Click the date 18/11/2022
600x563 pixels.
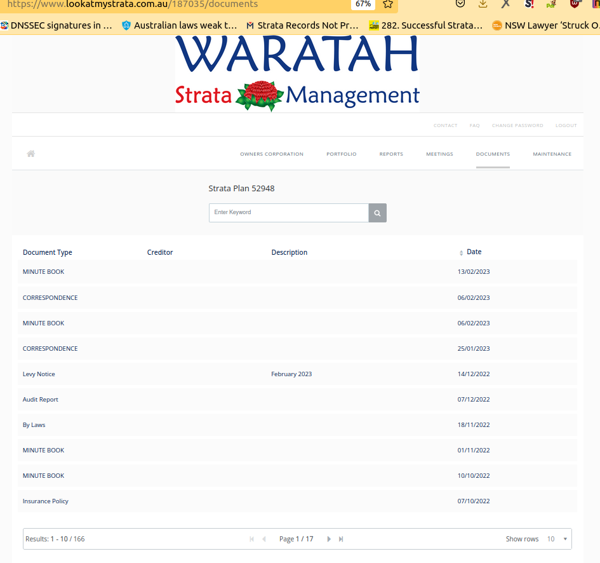(x=474, y=425)
